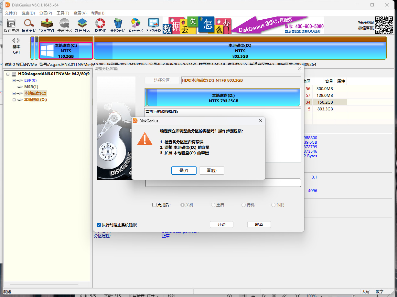Image resolution: width=397 pixels, height=297 pixels.
Task: Go to next disk with right arrow
Action: 19,40
